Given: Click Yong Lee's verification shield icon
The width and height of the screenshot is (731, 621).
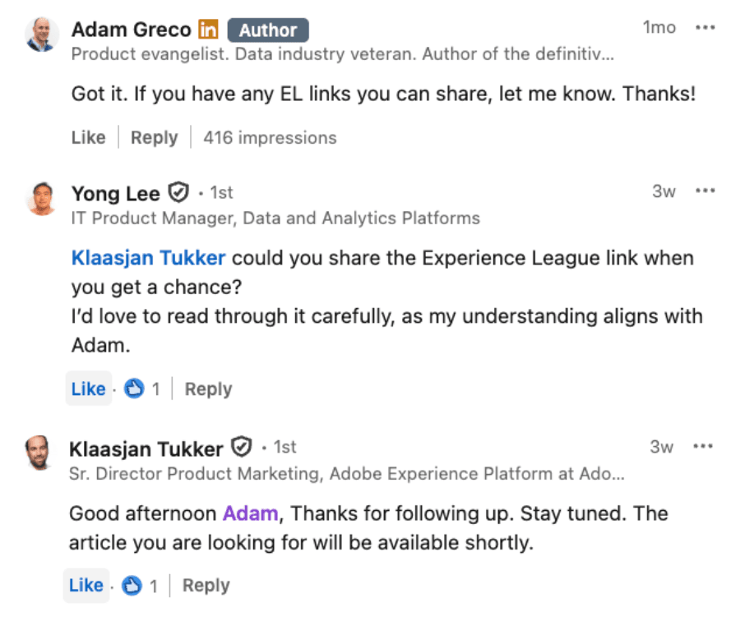Looking at the screenshot, I should click(178, 193).
